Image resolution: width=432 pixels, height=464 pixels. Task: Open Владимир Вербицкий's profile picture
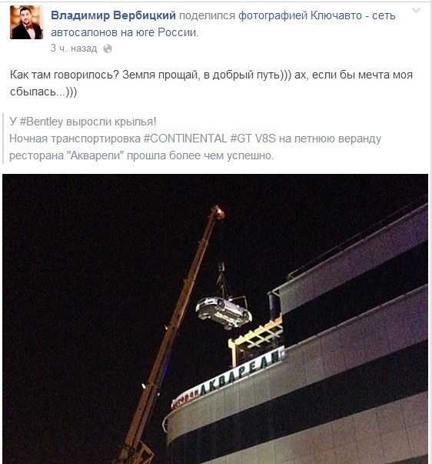(x=27, y=22)
